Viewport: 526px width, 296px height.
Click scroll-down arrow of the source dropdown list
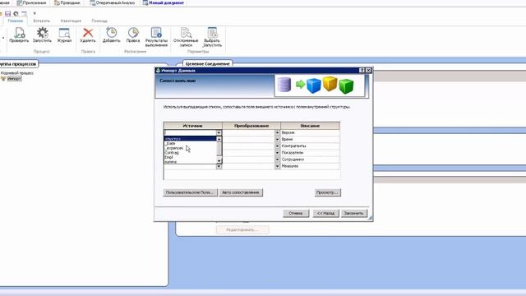tap(219, 161)
